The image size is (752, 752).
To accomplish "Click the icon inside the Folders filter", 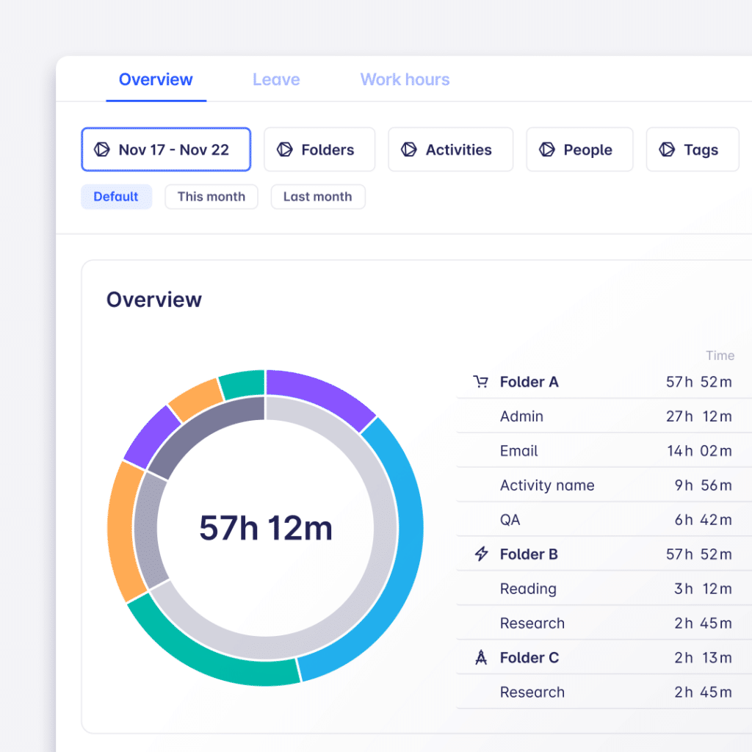I will pos(284,150).
